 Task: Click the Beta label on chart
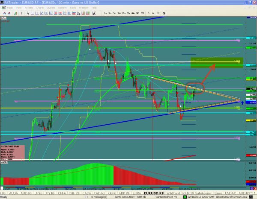(3, 19)
